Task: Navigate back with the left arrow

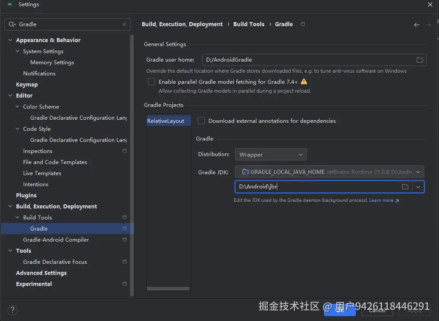Action: tap(417, 24)
